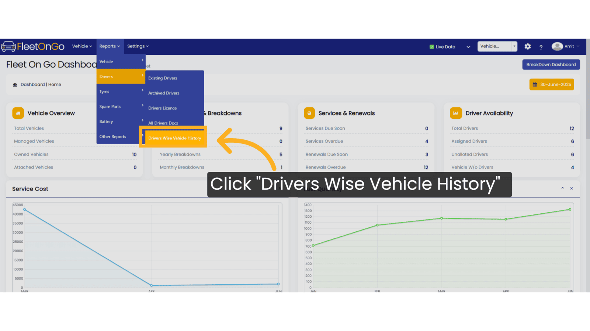Open the settings gear icon
The width and height of the screenshot is (590, 331).
[x=528, y=46]
